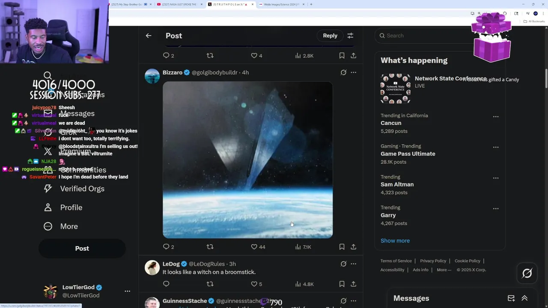Open more options on the Bizzaro post

(353, 72)
